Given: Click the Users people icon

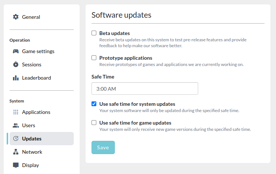Looking at the screenshot, I should pos(16,125).
